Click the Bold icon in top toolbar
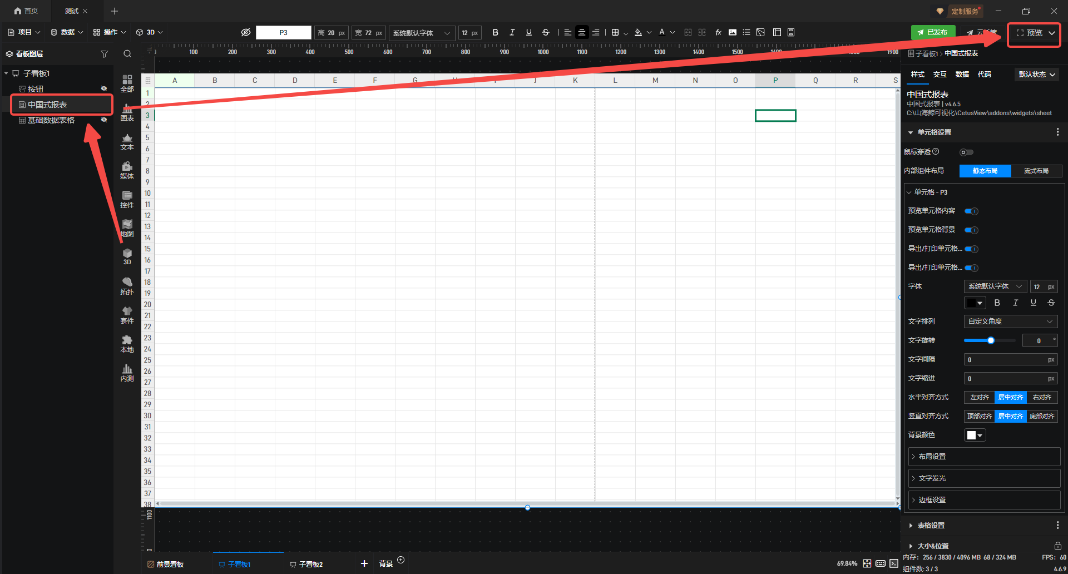Image resolution: width=1068 pixels, height=574 pixels. coord(495,32)
